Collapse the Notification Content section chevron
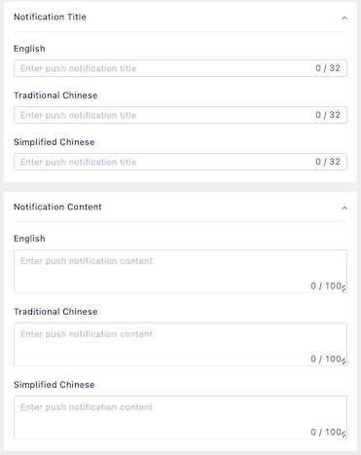The width and height of the screenshot is (361, 455). click(344, 208)
